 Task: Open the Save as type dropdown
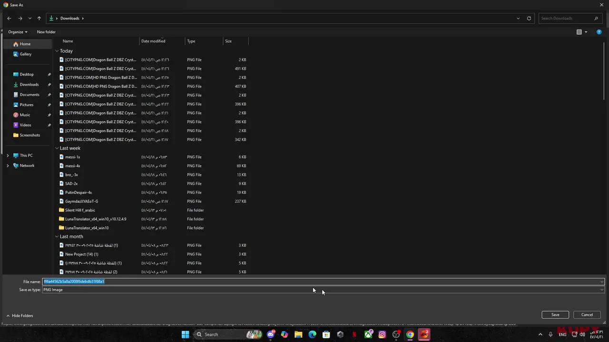pos(324,290)
